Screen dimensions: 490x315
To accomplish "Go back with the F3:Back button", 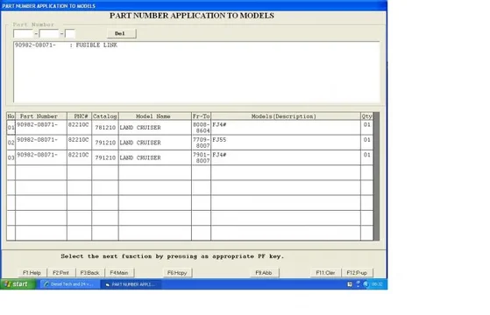I will point(90,273).
